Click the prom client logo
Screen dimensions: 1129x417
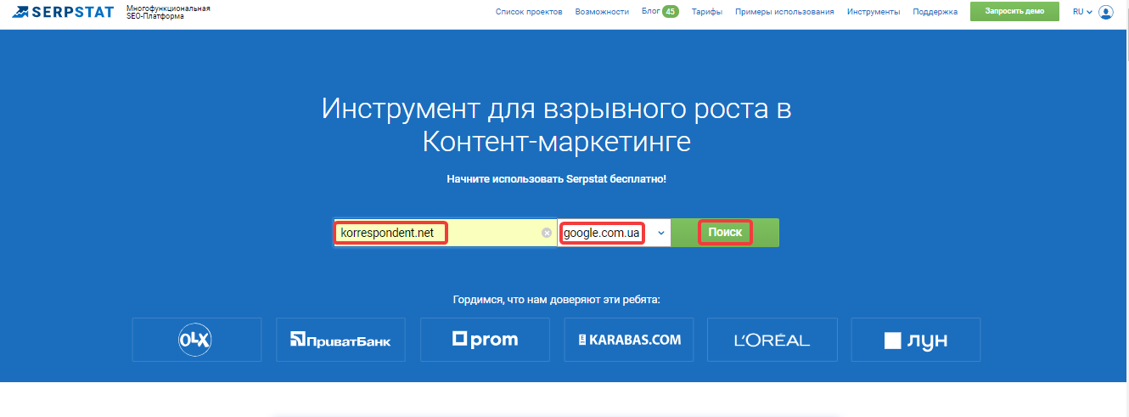click(485, 341)
